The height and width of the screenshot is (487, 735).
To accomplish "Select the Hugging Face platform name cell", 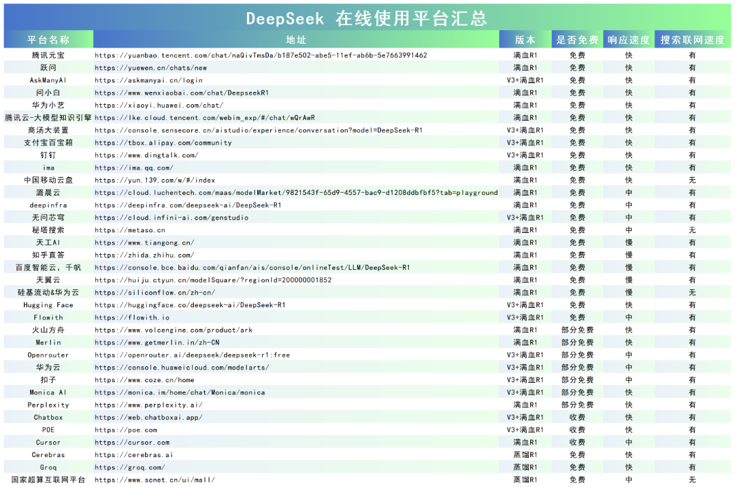I will [48, 305].
